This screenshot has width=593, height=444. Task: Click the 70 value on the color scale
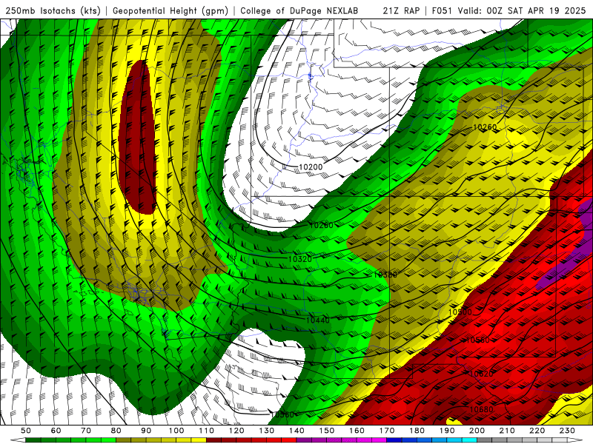coord(86,431)
